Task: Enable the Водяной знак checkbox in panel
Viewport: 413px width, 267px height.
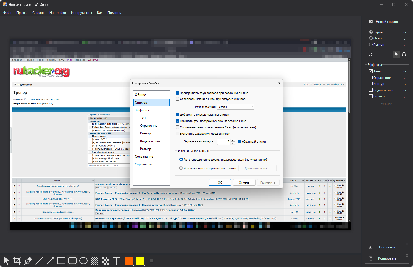Action: coord(371,90)
